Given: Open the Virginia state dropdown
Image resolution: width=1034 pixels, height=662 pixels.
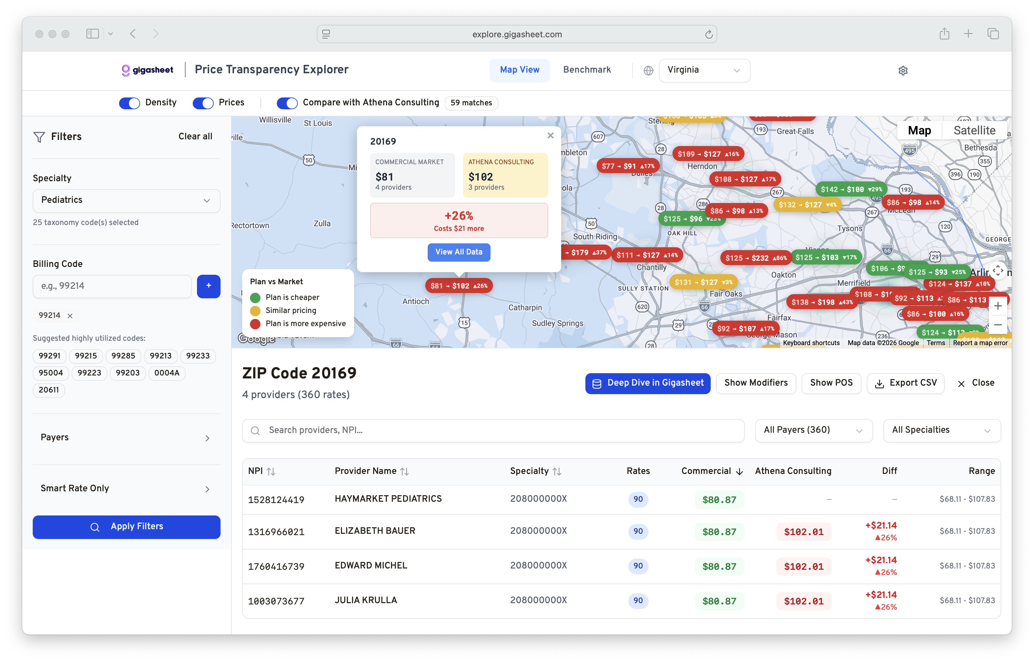Looking at the screenshot, I should coord(704,70).
